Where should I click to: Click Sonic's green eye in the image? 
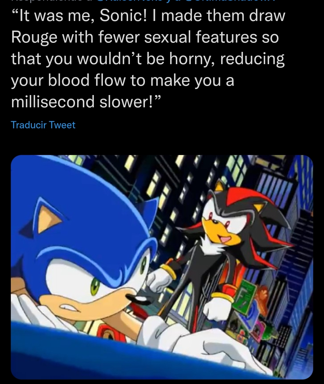95,285
